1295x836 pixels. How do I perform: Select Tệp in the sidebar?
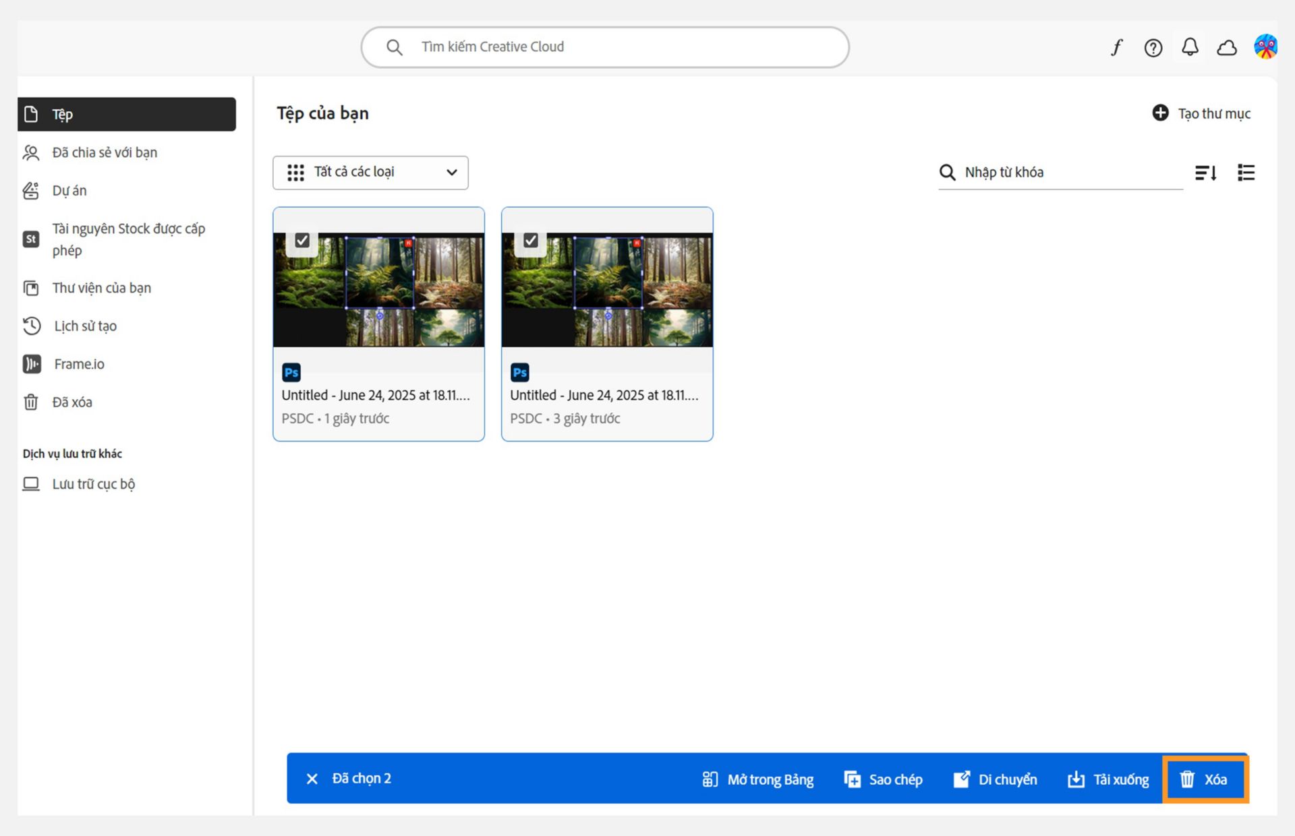(127, 114)
